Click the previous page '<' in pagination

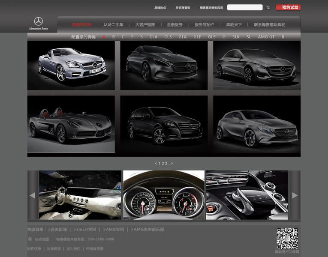click(156, 163)
